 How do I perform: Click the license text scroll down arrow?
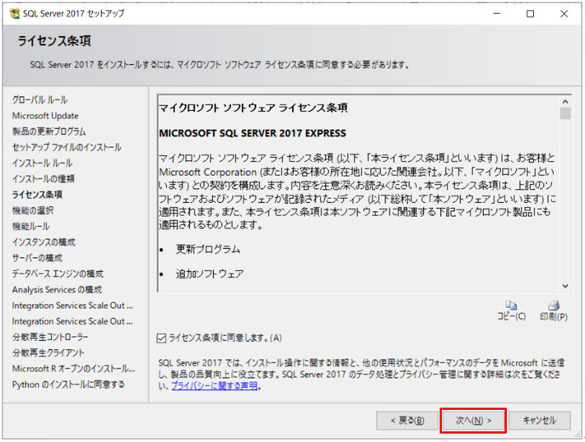point(565,286)
